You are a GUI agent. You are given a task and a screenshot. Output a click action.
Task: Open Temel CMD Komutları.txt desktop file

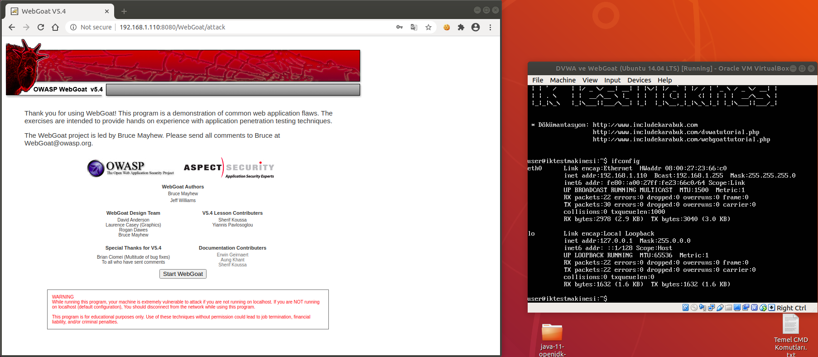(x=791, y=336)
